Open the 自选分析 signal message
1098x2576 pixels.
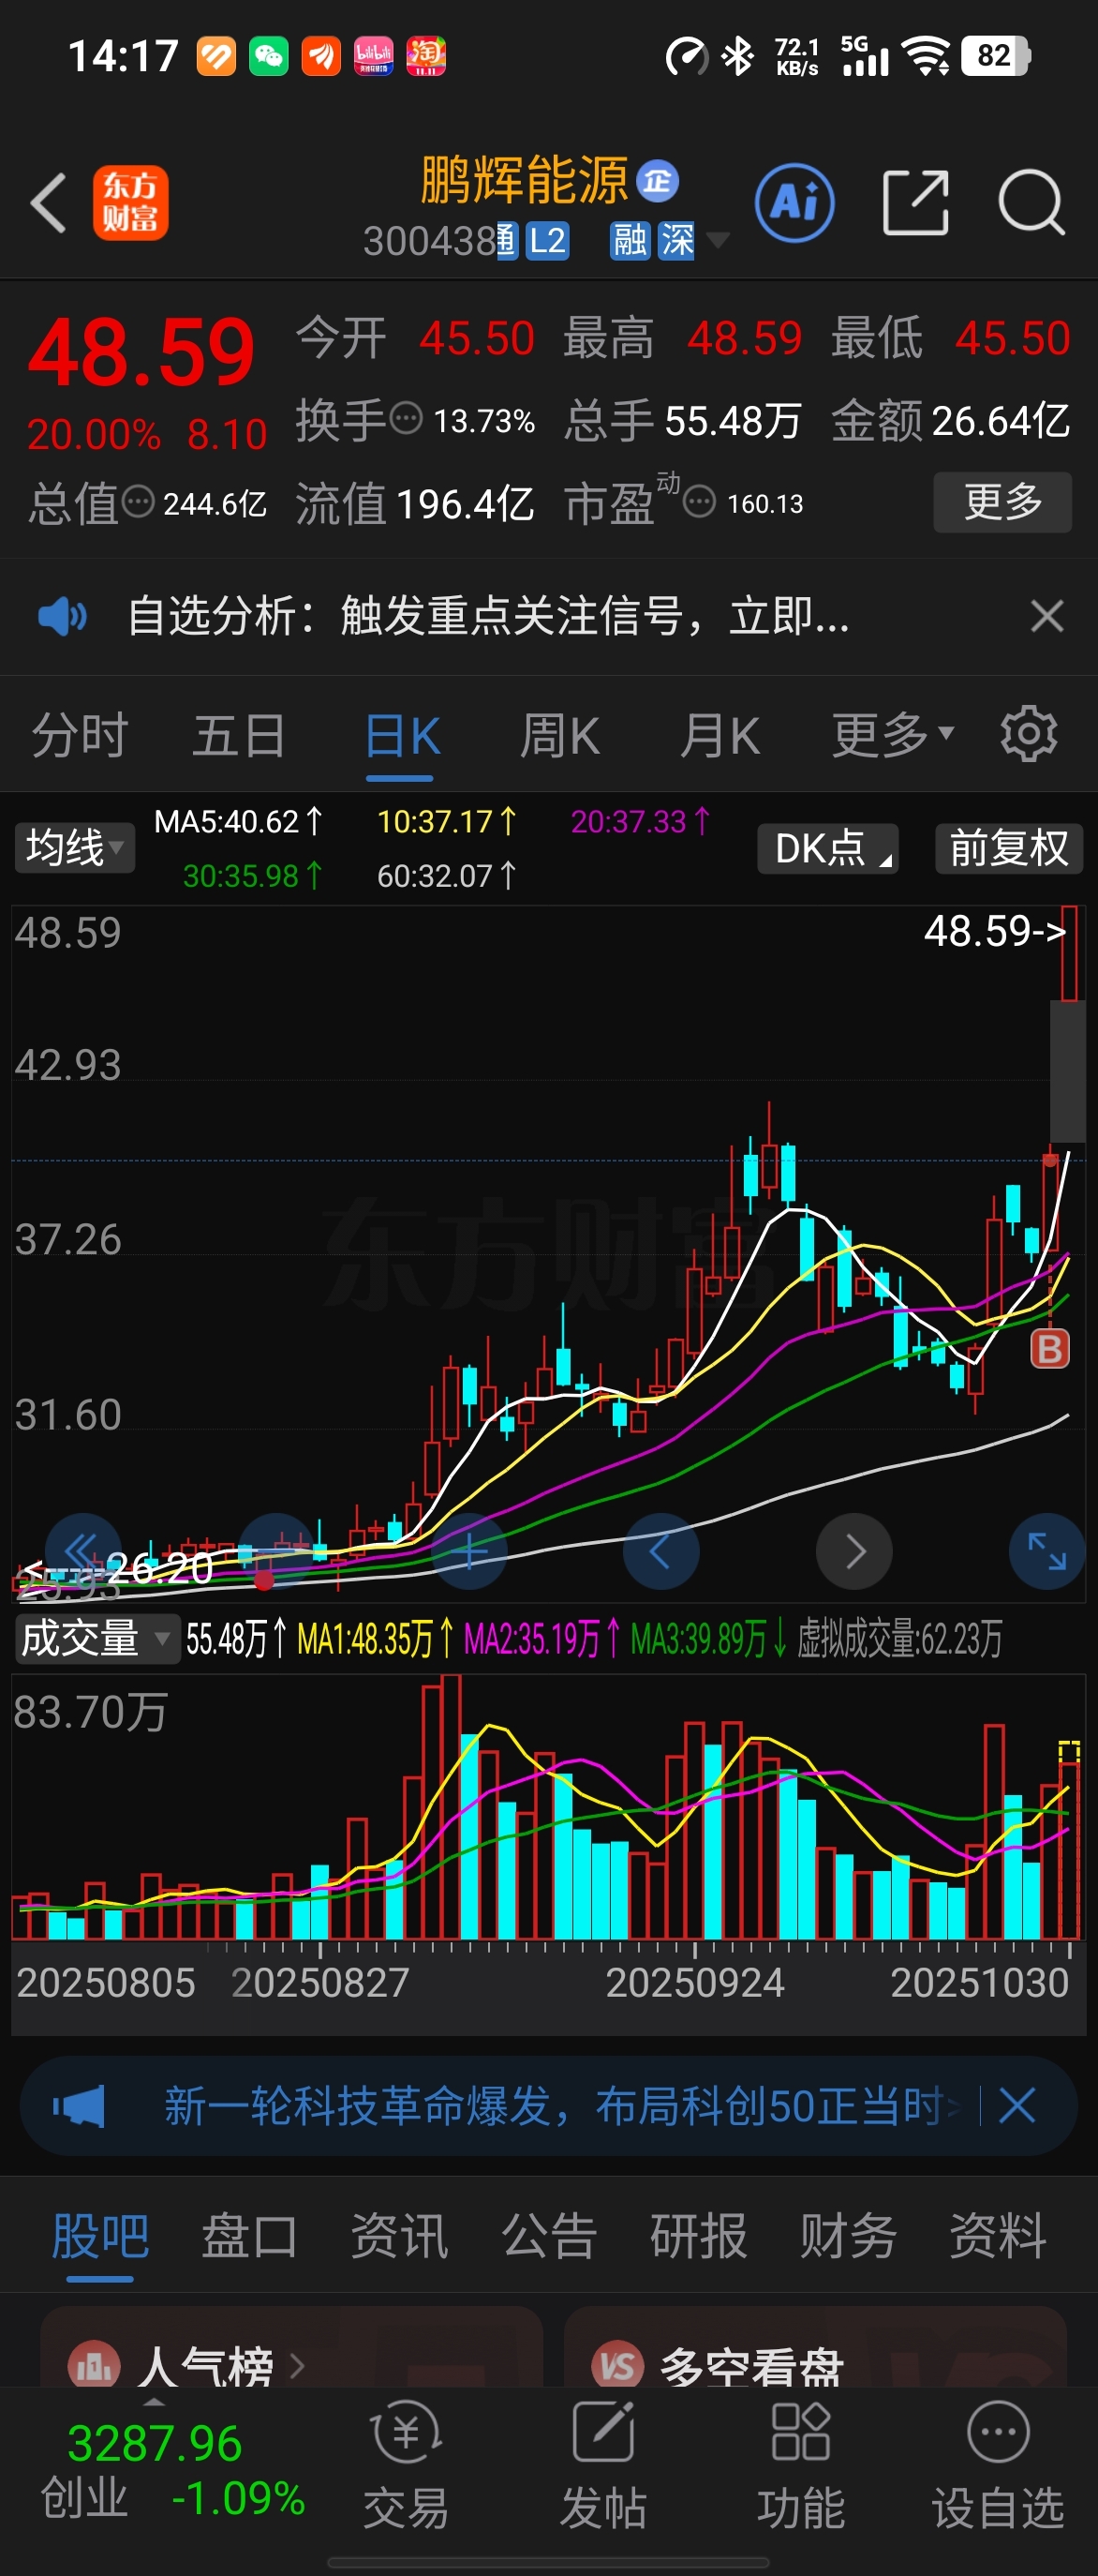click(488, 616)
